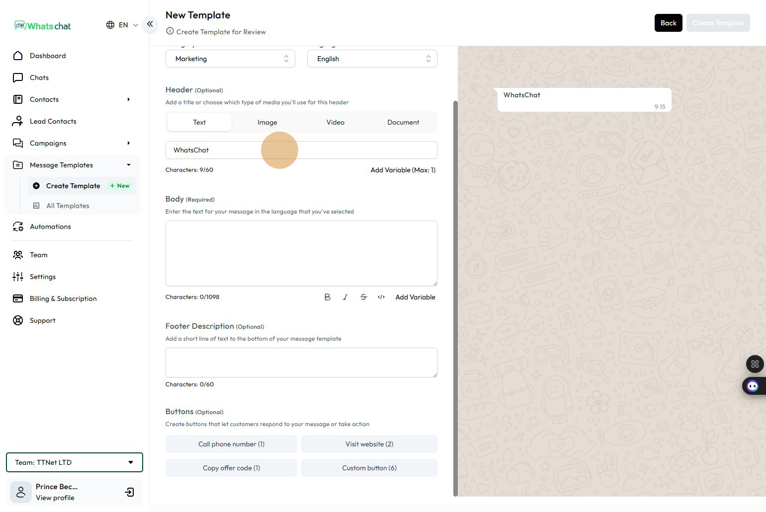Insert code formatting with monospace icon
766x512 pixels.
(x=381, y=297)
